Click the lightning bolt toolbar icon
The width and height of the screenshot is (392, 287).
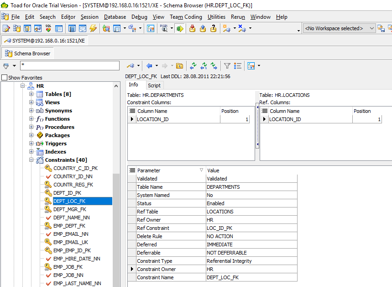tap(93, 28)
